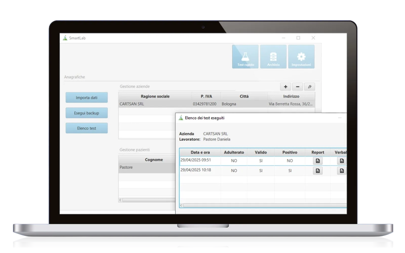Click the Positivo column header

click(290, 152)
